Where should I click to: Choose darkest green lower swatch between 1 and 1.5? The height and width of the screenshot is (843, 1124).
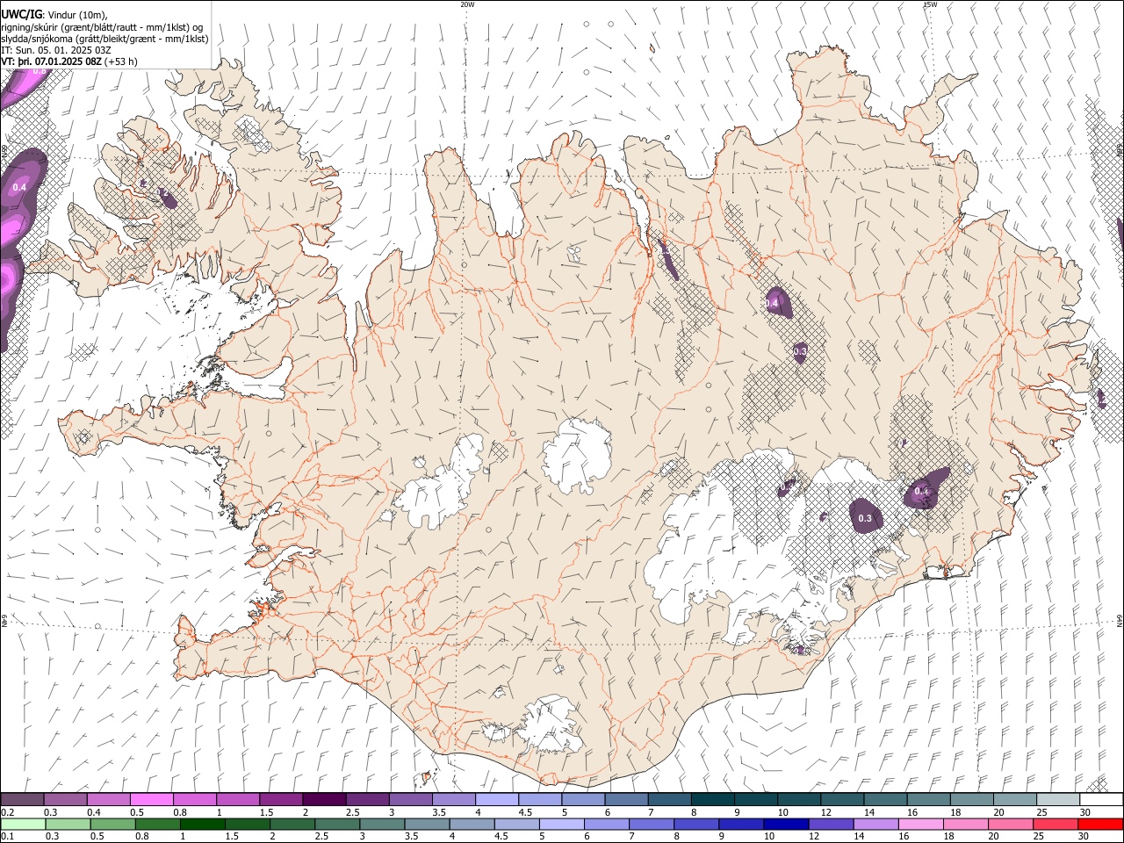(202, 825)
